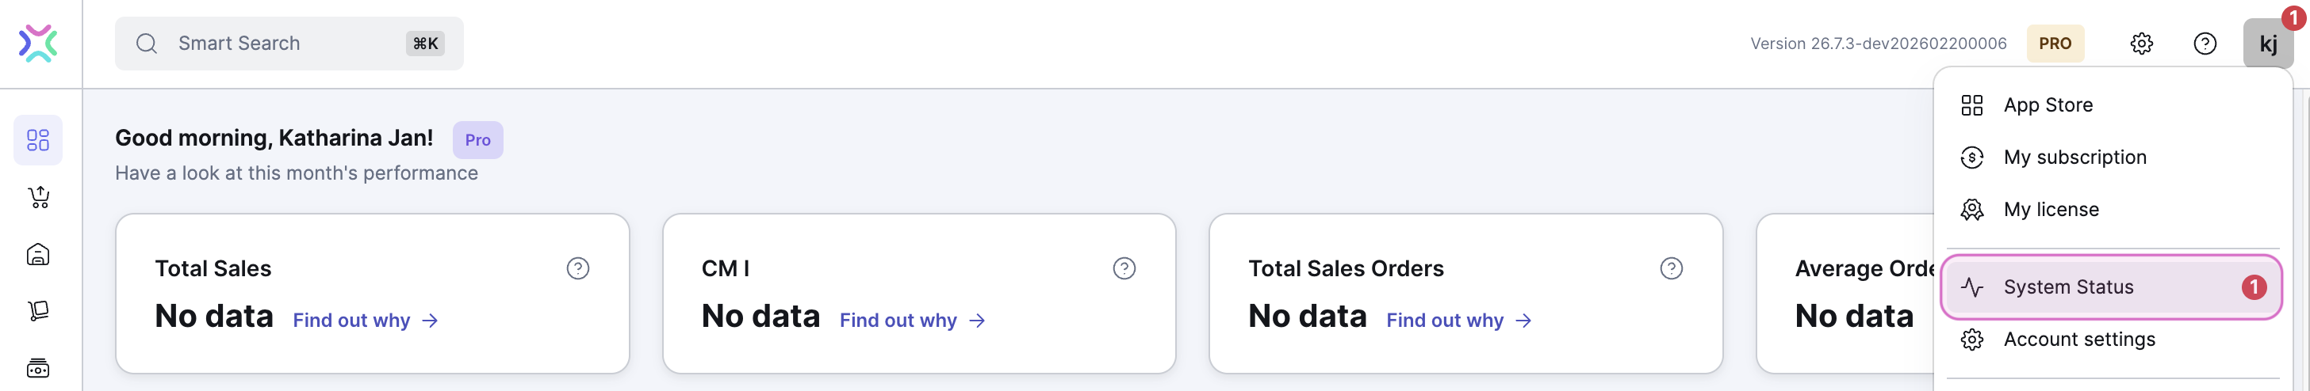
Task: Open System Status menu item
Action: coord(2111,287)
